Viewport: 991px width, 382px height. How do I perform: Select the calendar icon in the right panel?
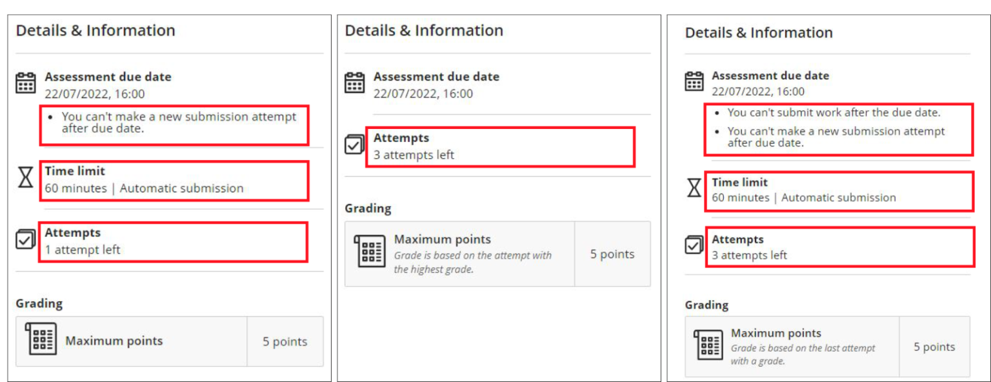pyautogui.click(x=694, y=81)
